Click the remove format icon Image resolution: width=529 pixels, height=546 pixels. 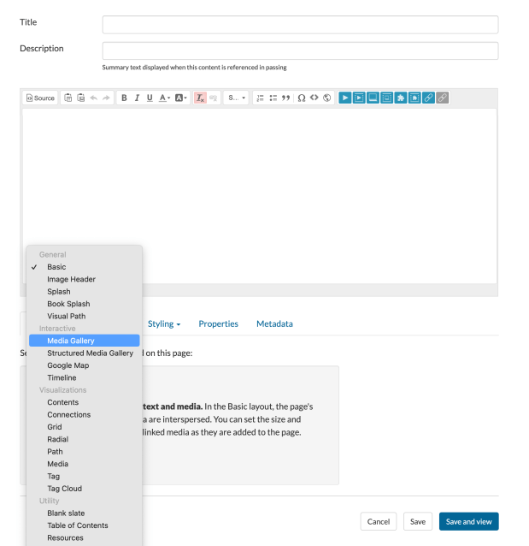pyautogui.click(x=200, y=98)
